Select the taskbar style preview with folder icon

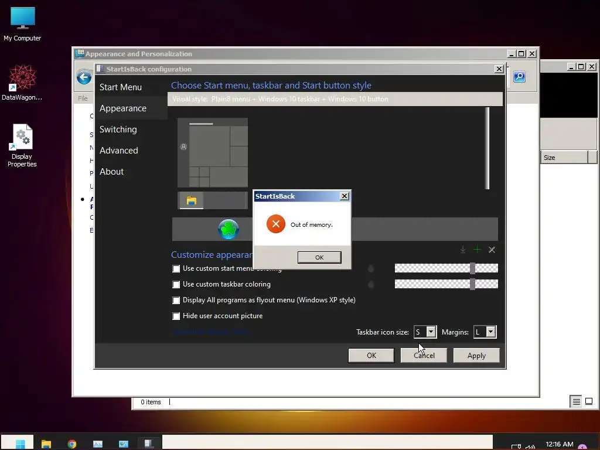(213, 200)
